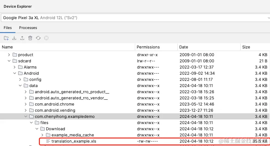270x146 pixels.
Task: Click the date 2022-09-02 14:34
Action: click(197, 73)
